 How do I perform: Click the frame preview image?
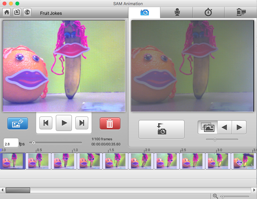pyautogui.click(x=64, y=66)
